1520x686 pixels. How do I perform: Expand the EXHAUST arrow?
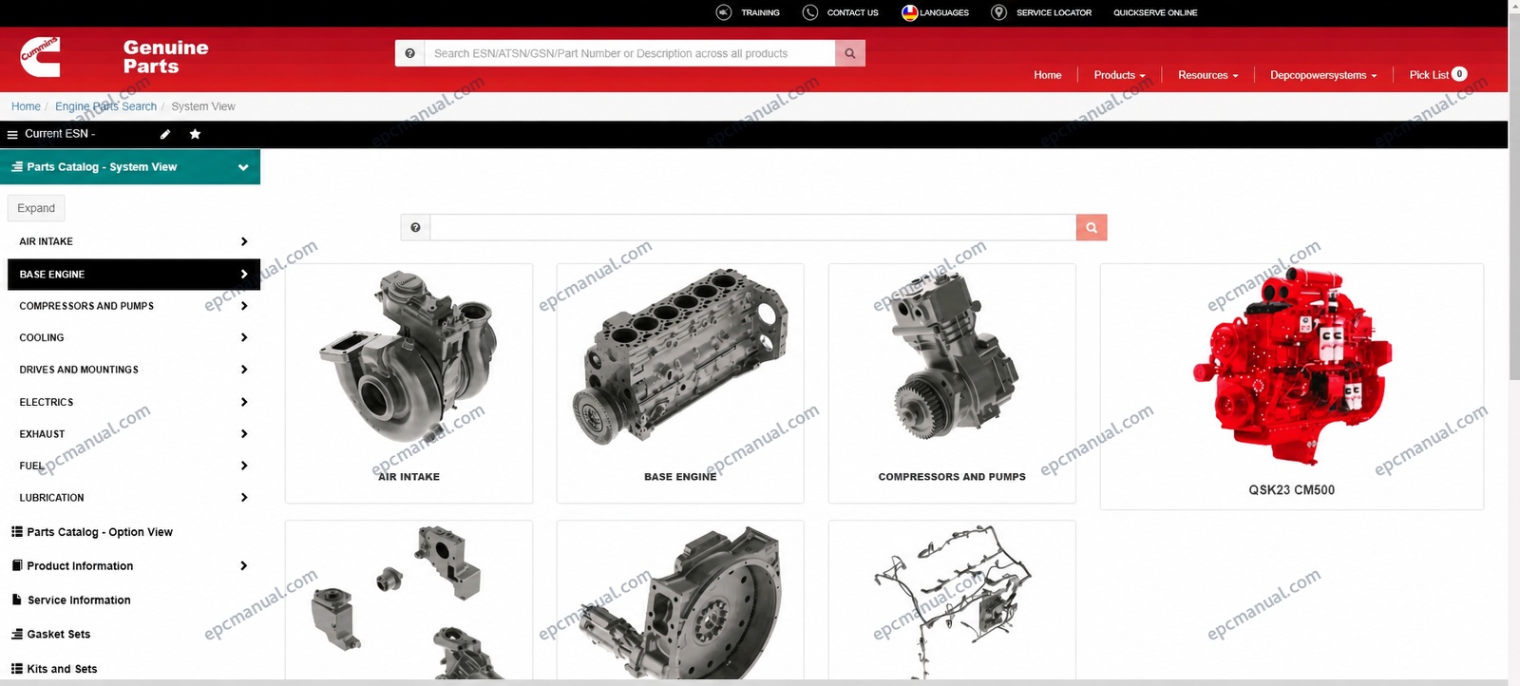tap(244, 434)
